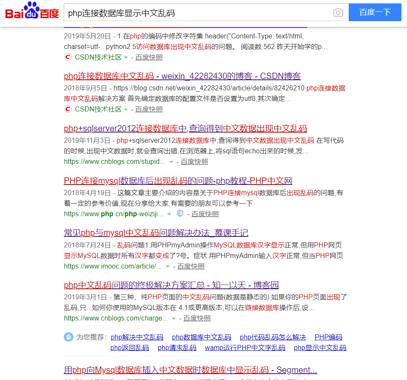Click https://www.cnblogs.com/charge... URL
The image size is (407, 380).
click(x=116, y=318)
